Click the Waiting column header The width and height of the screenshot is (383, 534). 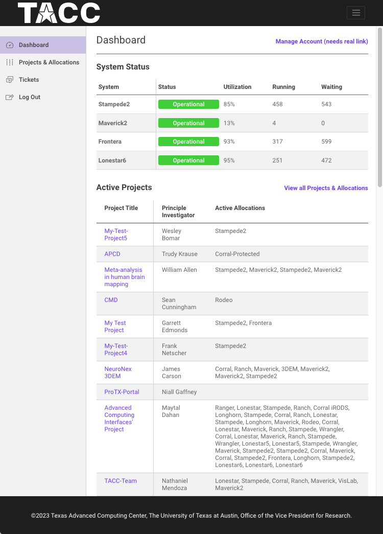(x=331, y=87)
